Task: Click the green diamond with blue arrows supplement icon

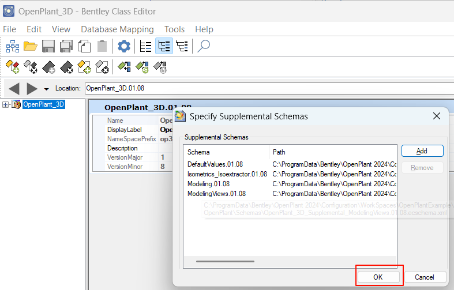Action: tap(124, 67)
